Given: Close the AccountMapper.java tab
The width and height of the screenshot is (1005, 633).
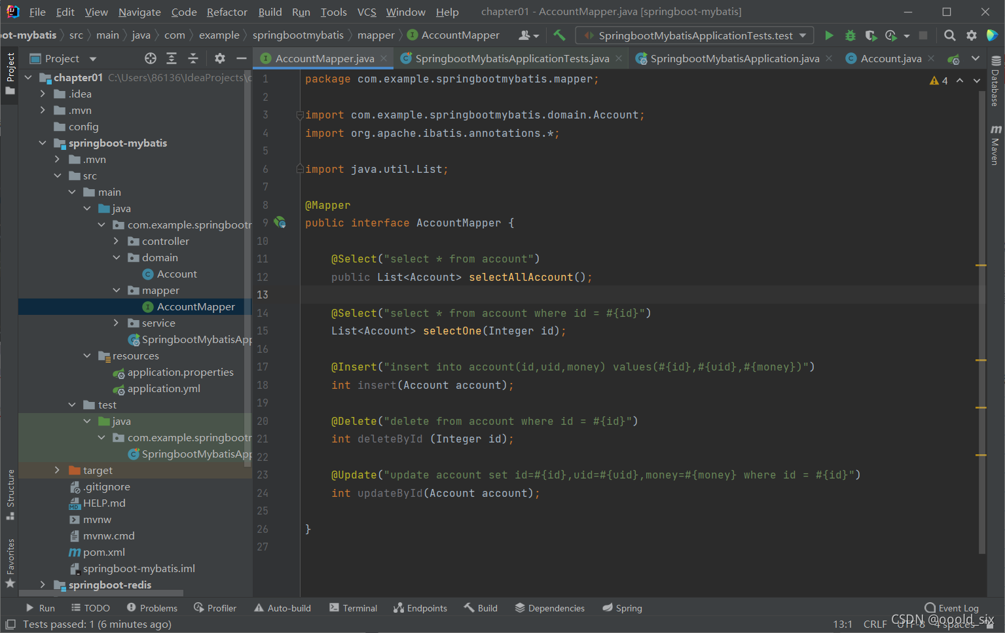Looking at the screenshot, I should point(384,58).
